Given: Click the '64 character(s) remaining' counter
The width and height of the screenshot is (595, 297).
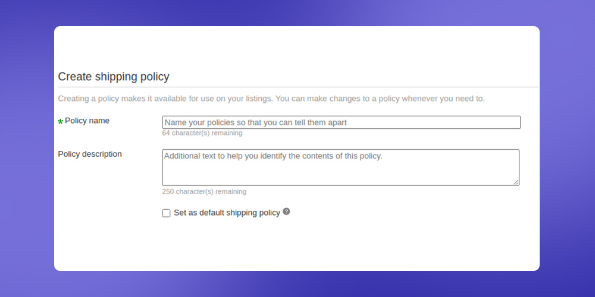Looking at the screenshot, I should pyautogui.click(x=202, y=133).
